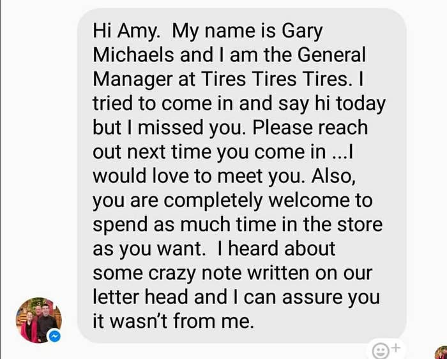Click the word "Manager" in the message
The image size is (447, 359).
(133, 80)
